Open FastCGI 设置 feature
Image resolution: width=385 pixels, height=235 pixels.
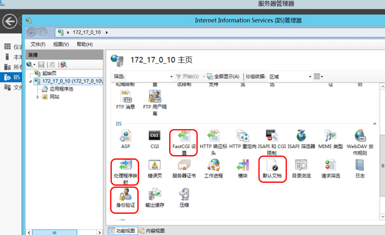coord(184,142)
